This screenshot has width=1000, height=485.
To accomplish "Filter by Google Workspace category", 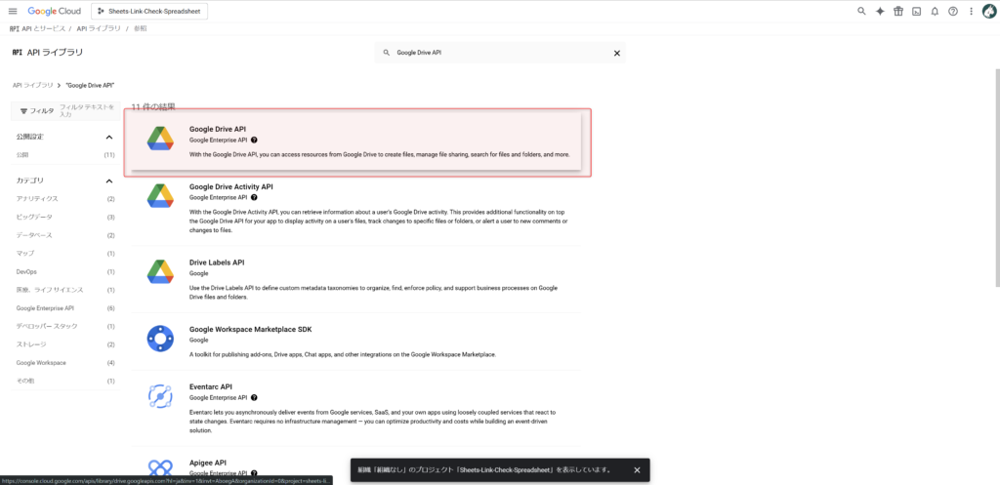I will coord(41,362).
